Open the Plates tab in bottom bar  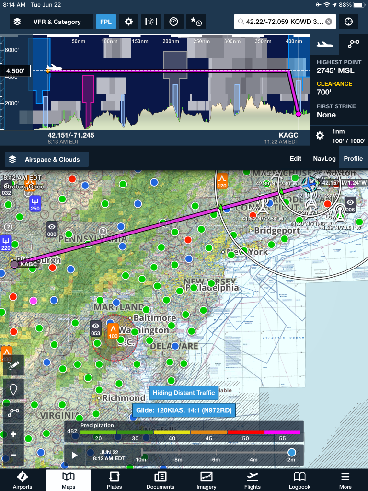pos(115,480)
